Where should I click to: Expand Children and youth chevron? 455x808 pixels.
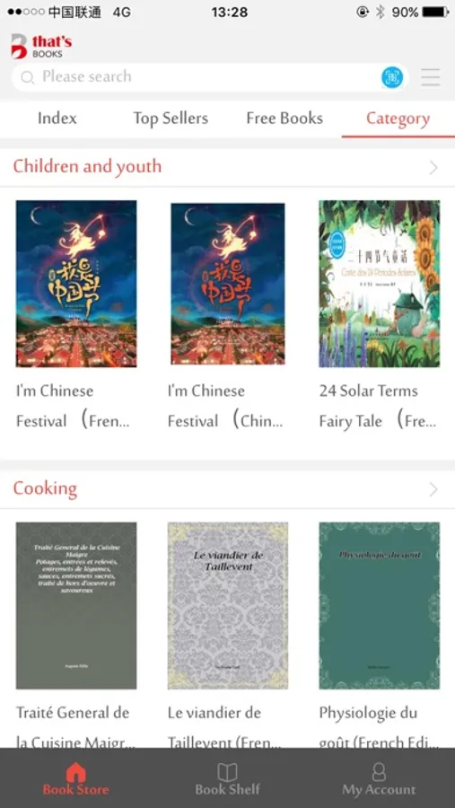(433, 168)
